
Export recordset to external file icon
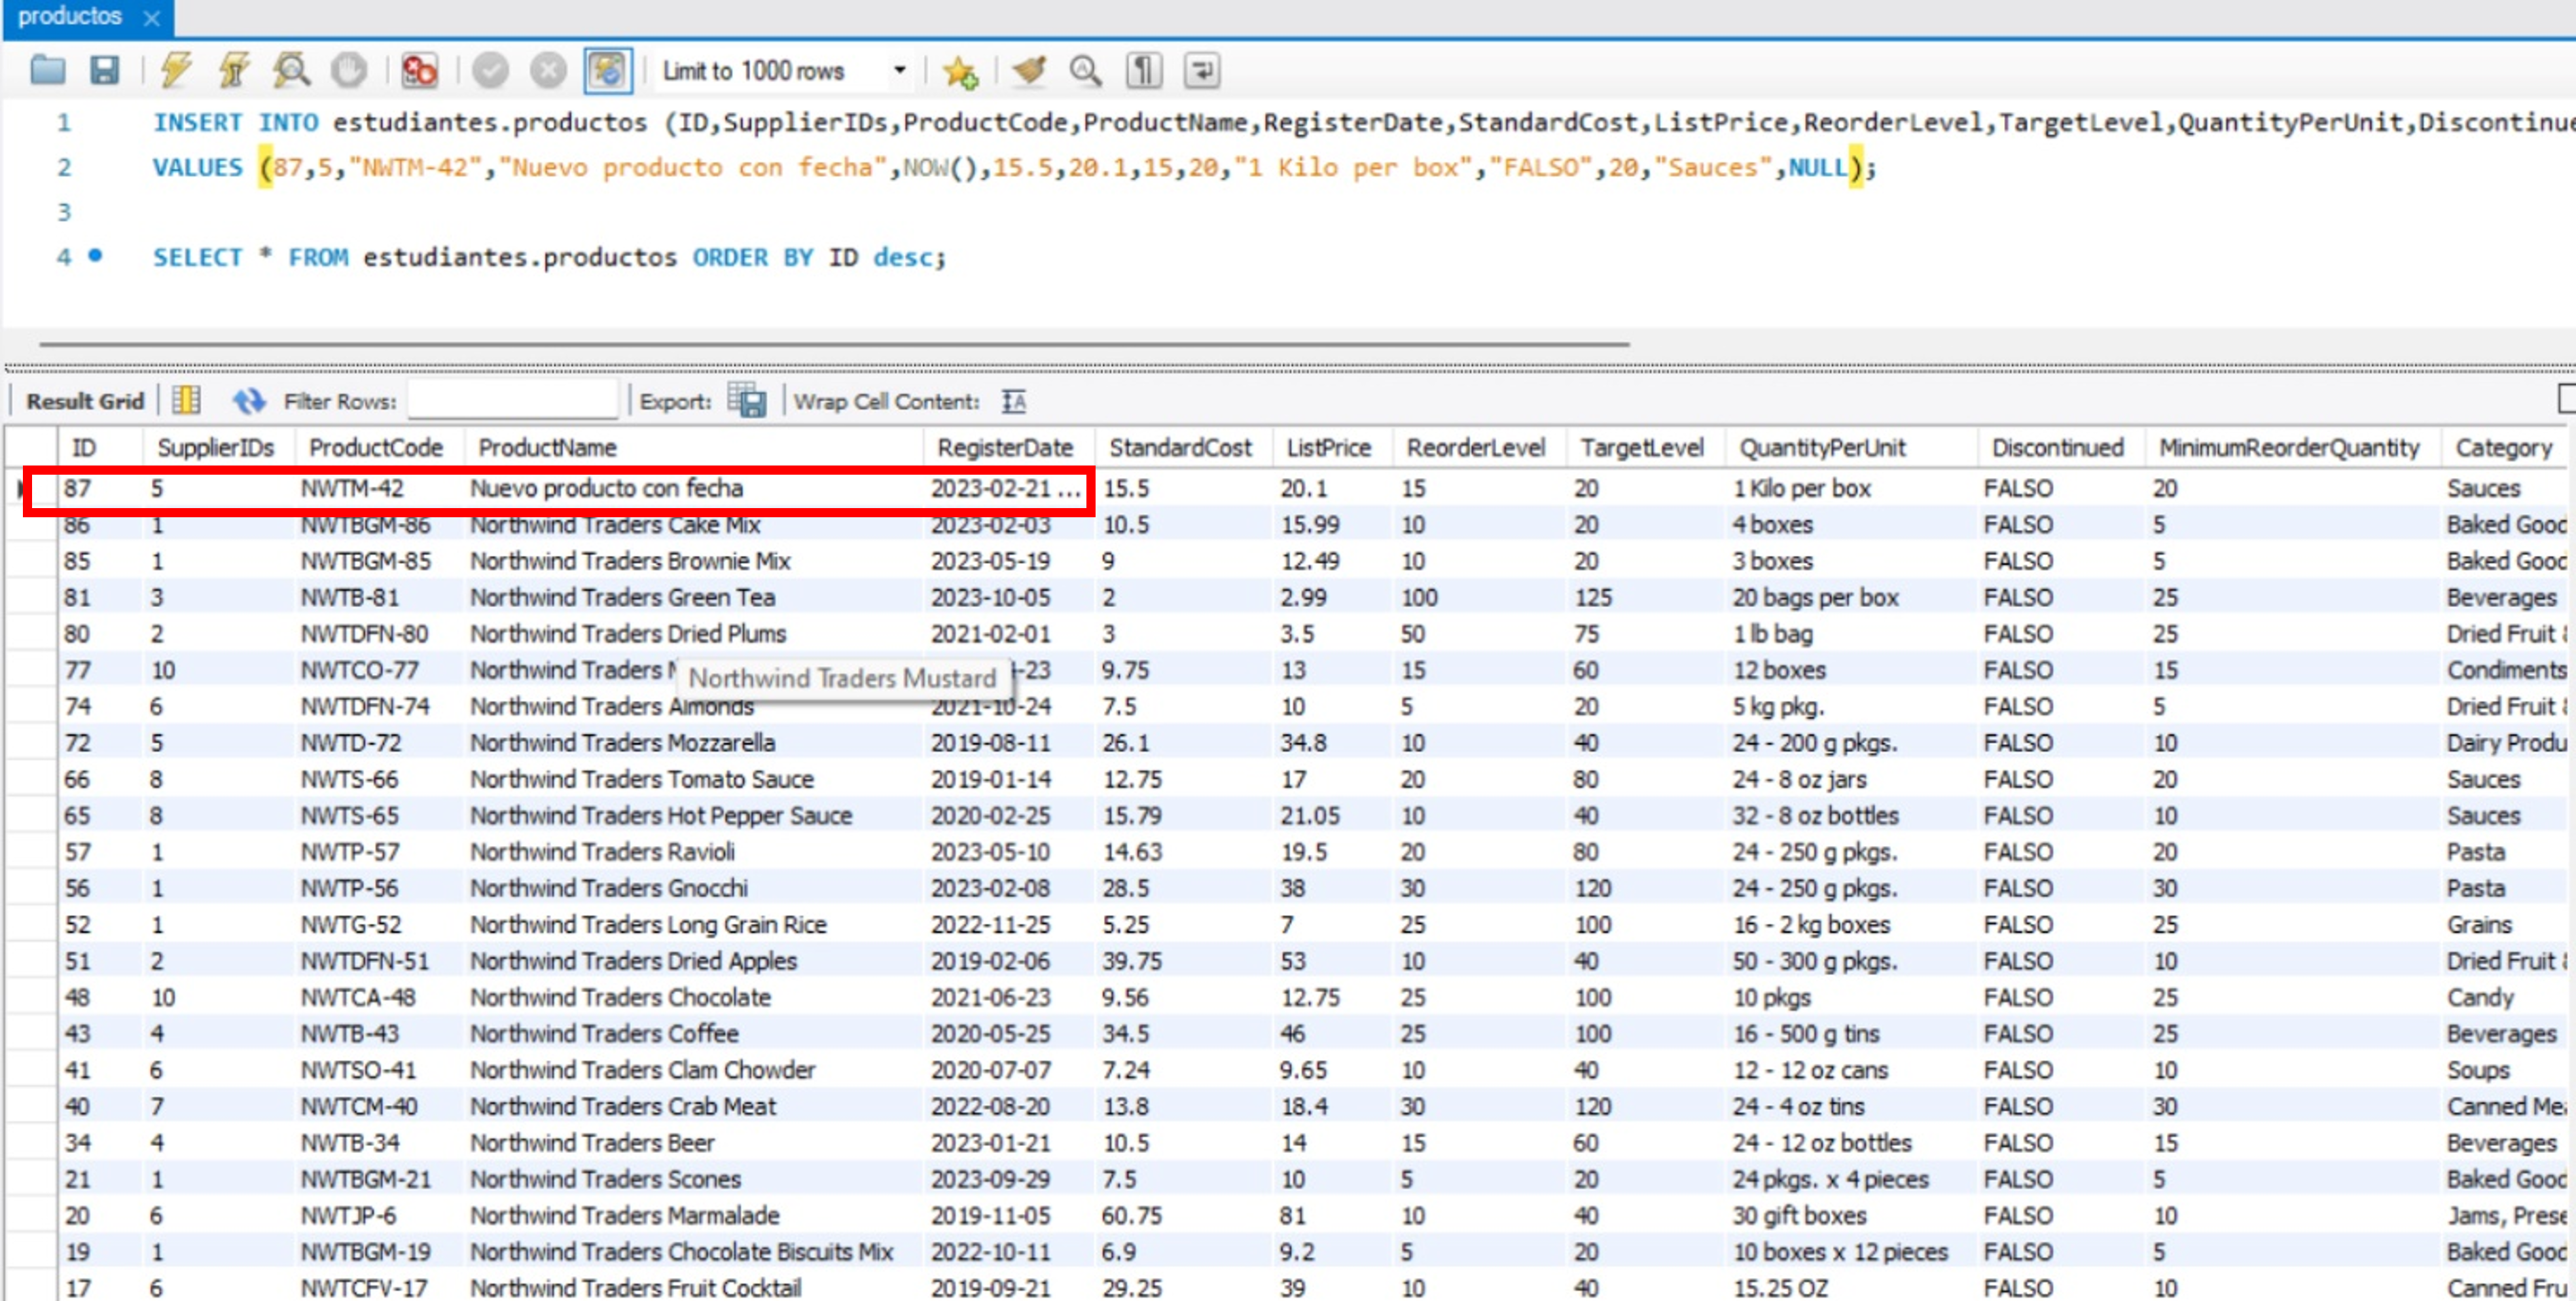click(x=747, y=401)
